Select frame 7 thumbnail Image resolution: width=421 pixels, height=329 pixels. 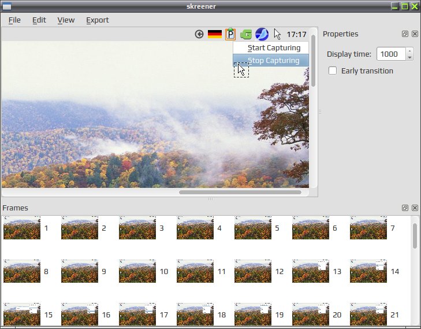[368, 228]
